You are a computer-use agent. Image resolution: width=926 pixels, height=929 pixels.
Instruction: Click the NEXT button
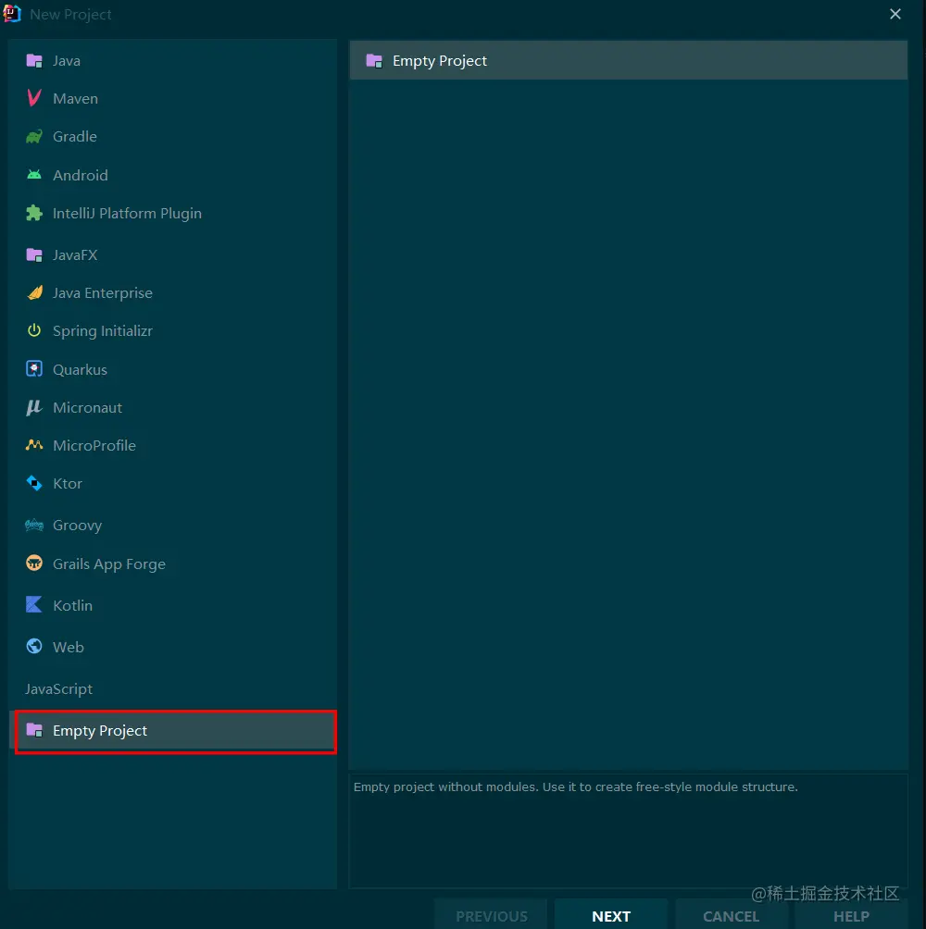[611, 916]
